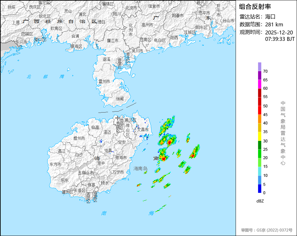Click the 阳春市 label on the map

(178, 15)
